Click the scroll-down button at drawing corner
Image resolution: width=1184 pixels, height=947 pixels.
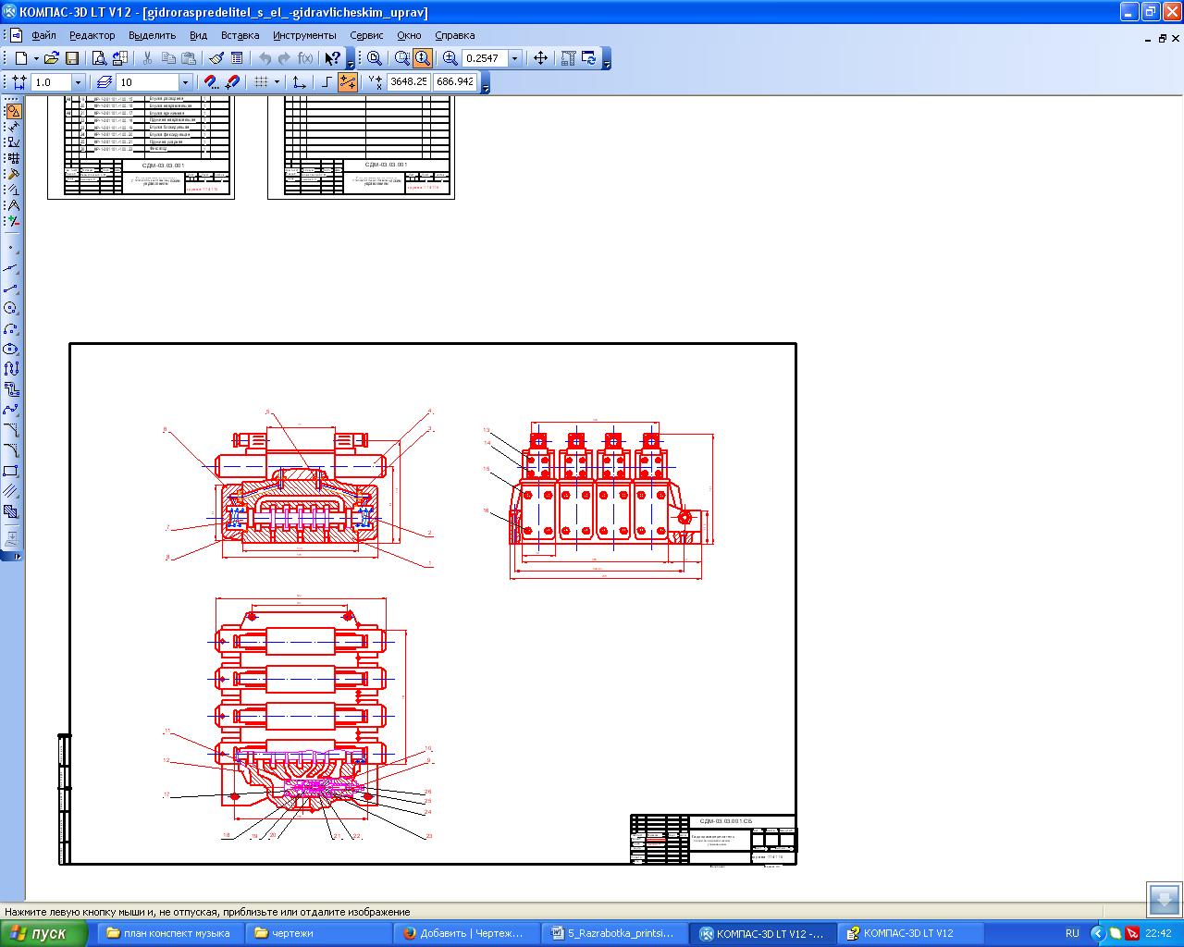pyautogui.click(x=1164, y=899)
